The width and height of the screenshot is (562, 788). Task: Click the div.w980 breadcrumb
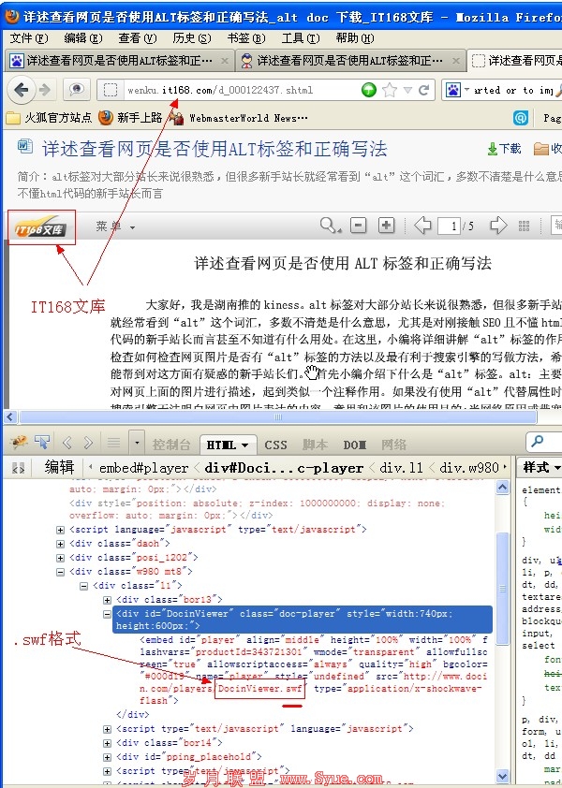pyautogui.click(x=469, y=468)
